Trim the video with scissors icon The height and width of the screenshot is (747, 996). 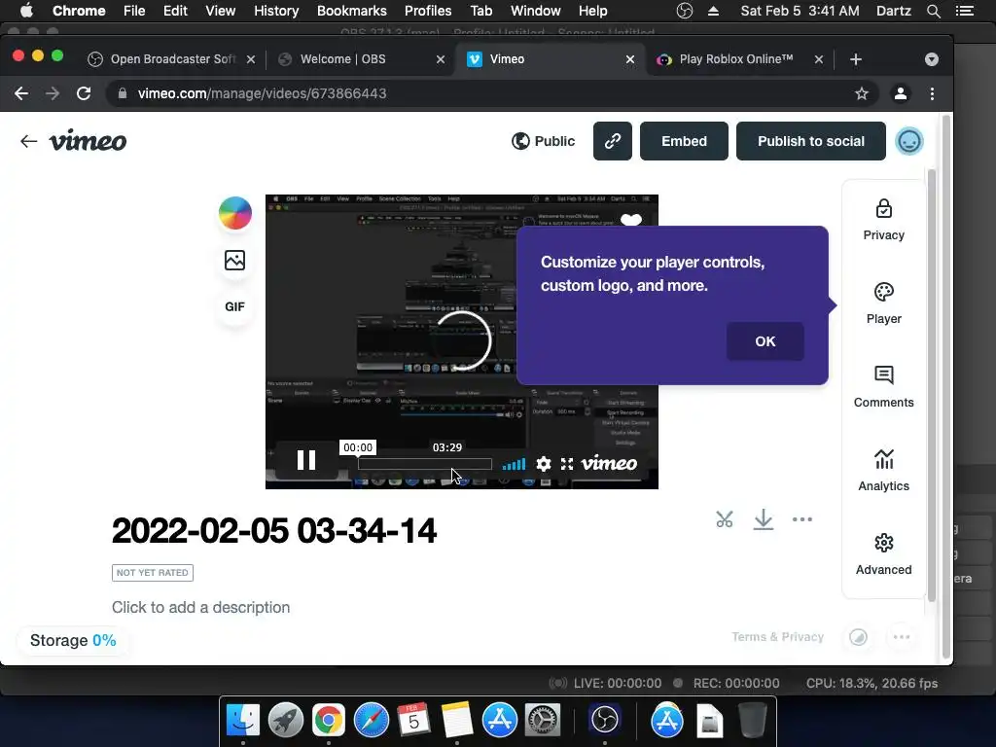pyautogui.click(x=724, y=519)
